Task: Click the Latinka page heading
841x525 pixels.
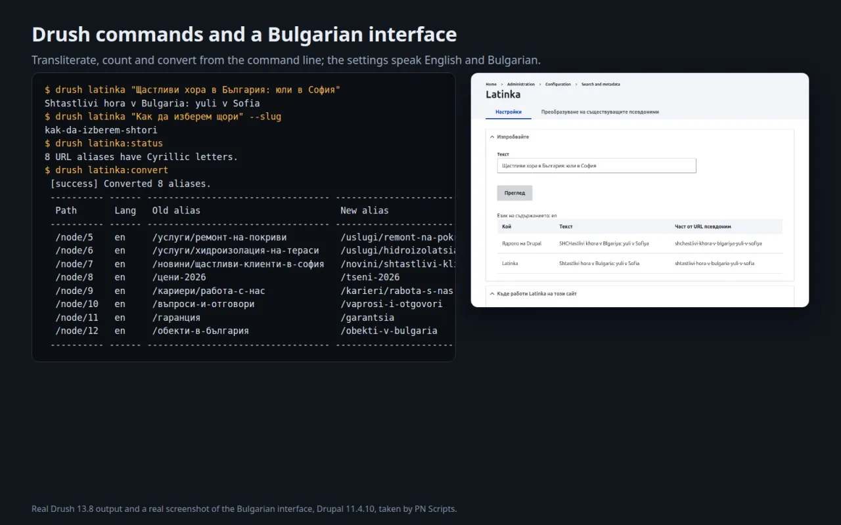Action: coord(503,94)
